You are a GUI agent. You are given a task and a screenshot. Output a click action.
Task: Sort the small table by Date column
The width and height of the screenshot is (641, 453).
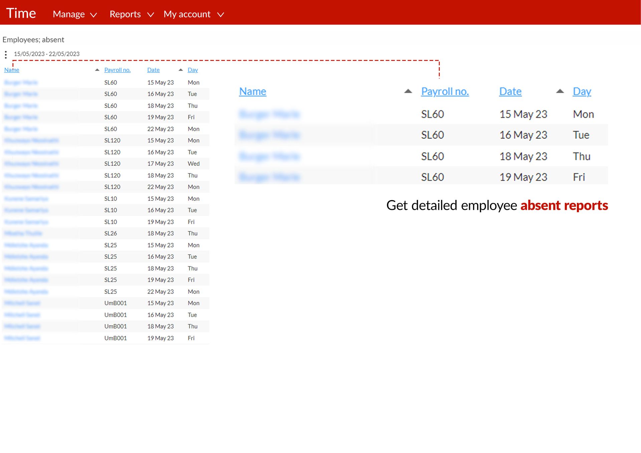tap(154, 70)
